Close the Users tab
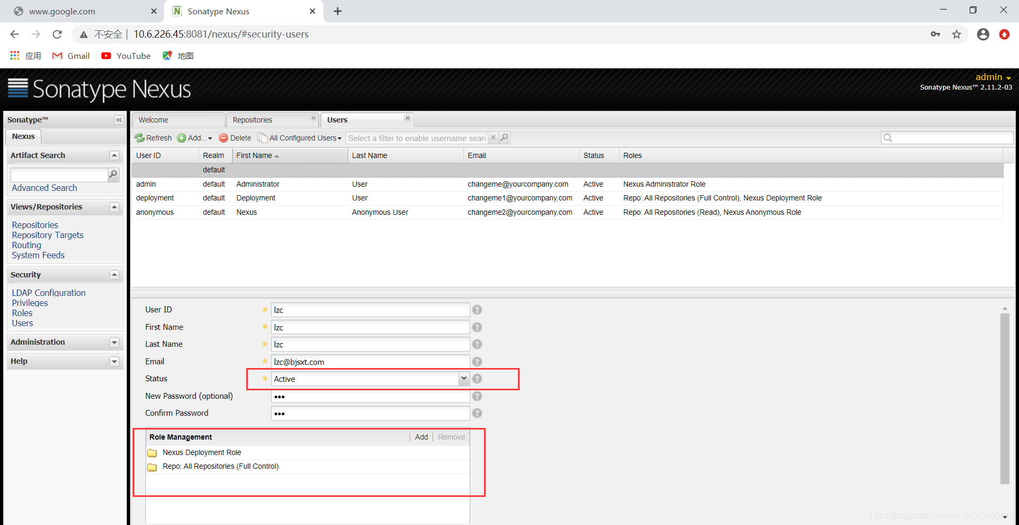Image resolution: width=1019 pixels, height=525 pixels. coord(407,118)
